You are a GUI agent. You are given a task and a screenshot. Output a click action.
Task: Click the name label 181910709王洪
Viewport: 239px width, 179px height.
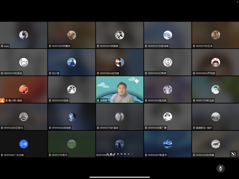[204, 46]
